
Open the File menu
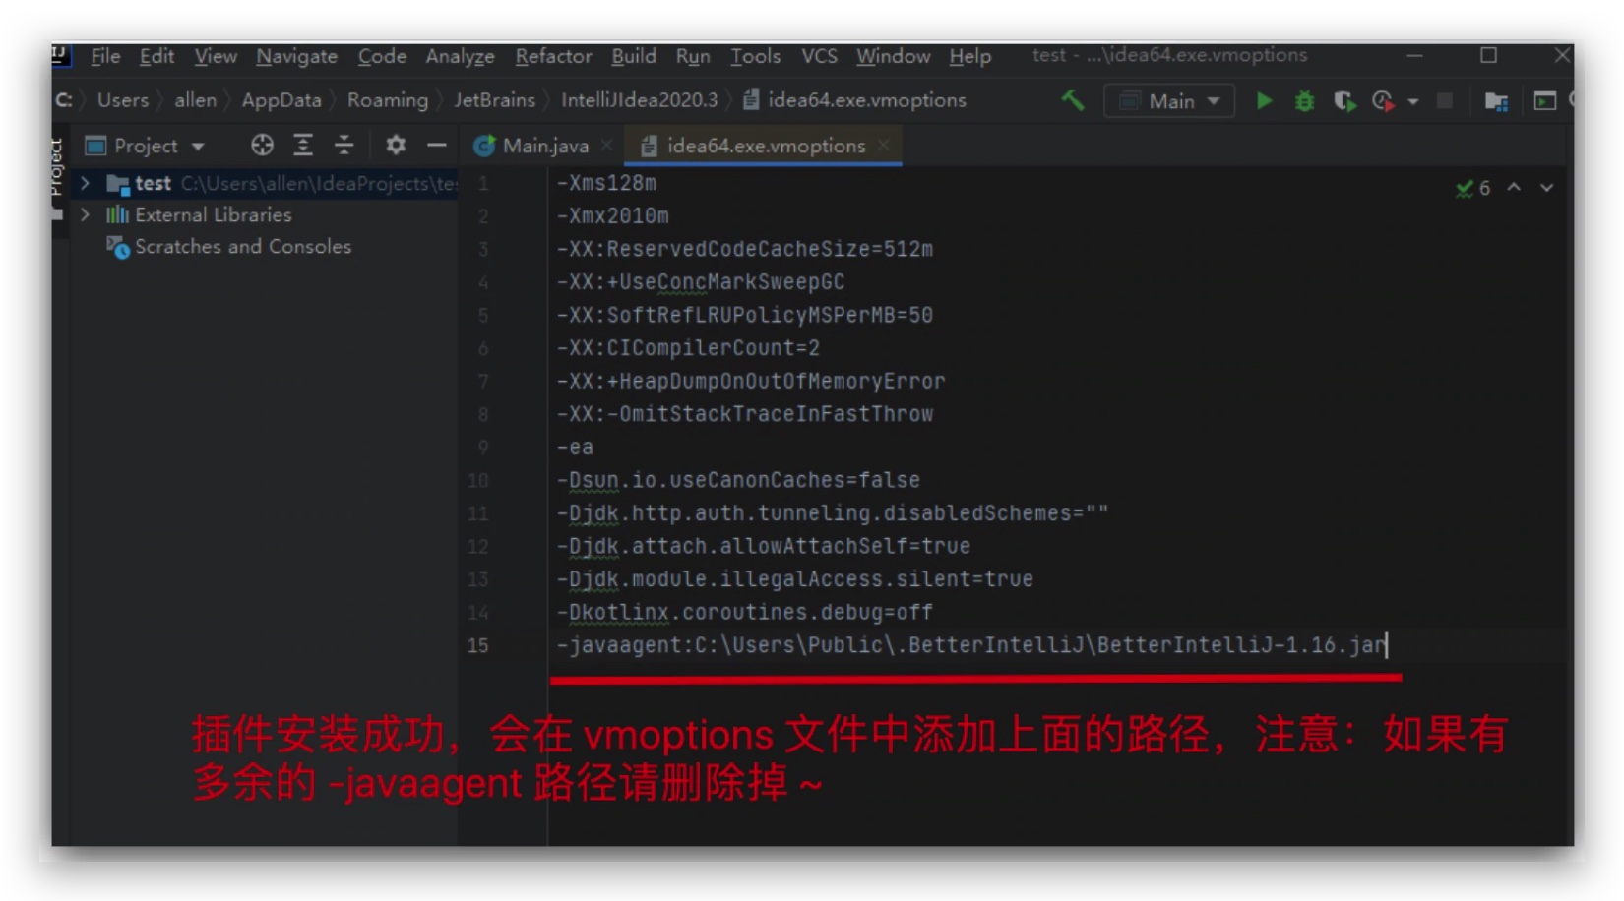[x=105, y=56]
